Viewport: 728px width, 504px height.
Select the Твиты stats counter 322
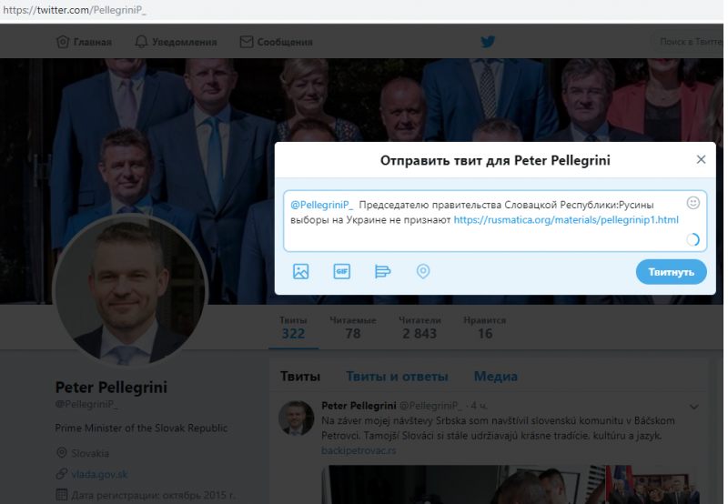293,328
